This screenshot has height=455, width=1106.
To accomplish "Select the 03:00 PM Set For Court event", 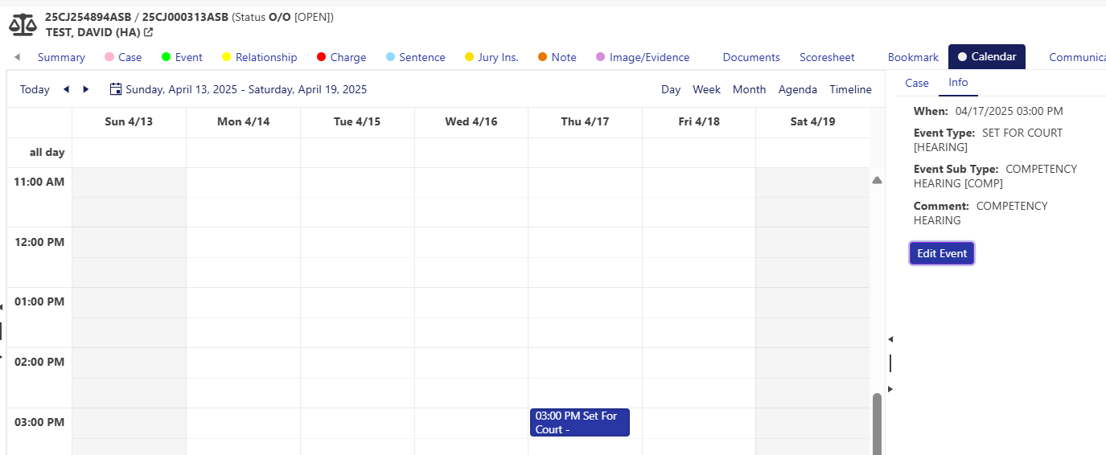I will coord(579,422).
